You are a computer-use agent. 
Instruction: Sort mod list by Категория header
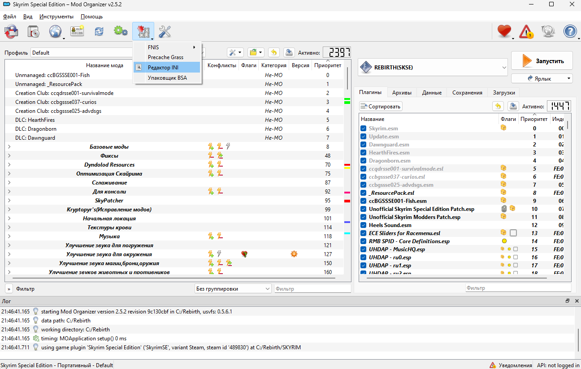pyautogui.click(x=274, y=65)
